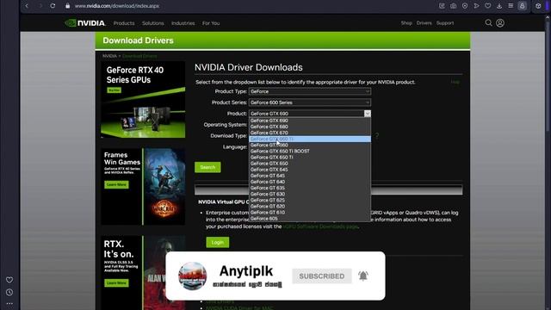This screenshot has width=551, height=310.
Task: Click the Anytiplk channel avatar
Action: point(192,276)
